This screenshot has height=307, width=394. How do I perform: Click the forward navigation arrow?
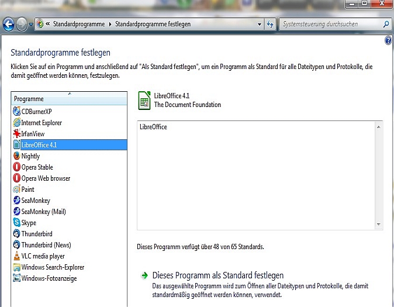click(x=22, y=25)
